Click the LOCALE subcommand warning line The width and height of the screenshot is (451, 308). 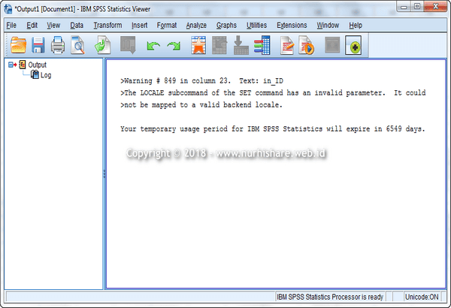click(x=273, y=93)
